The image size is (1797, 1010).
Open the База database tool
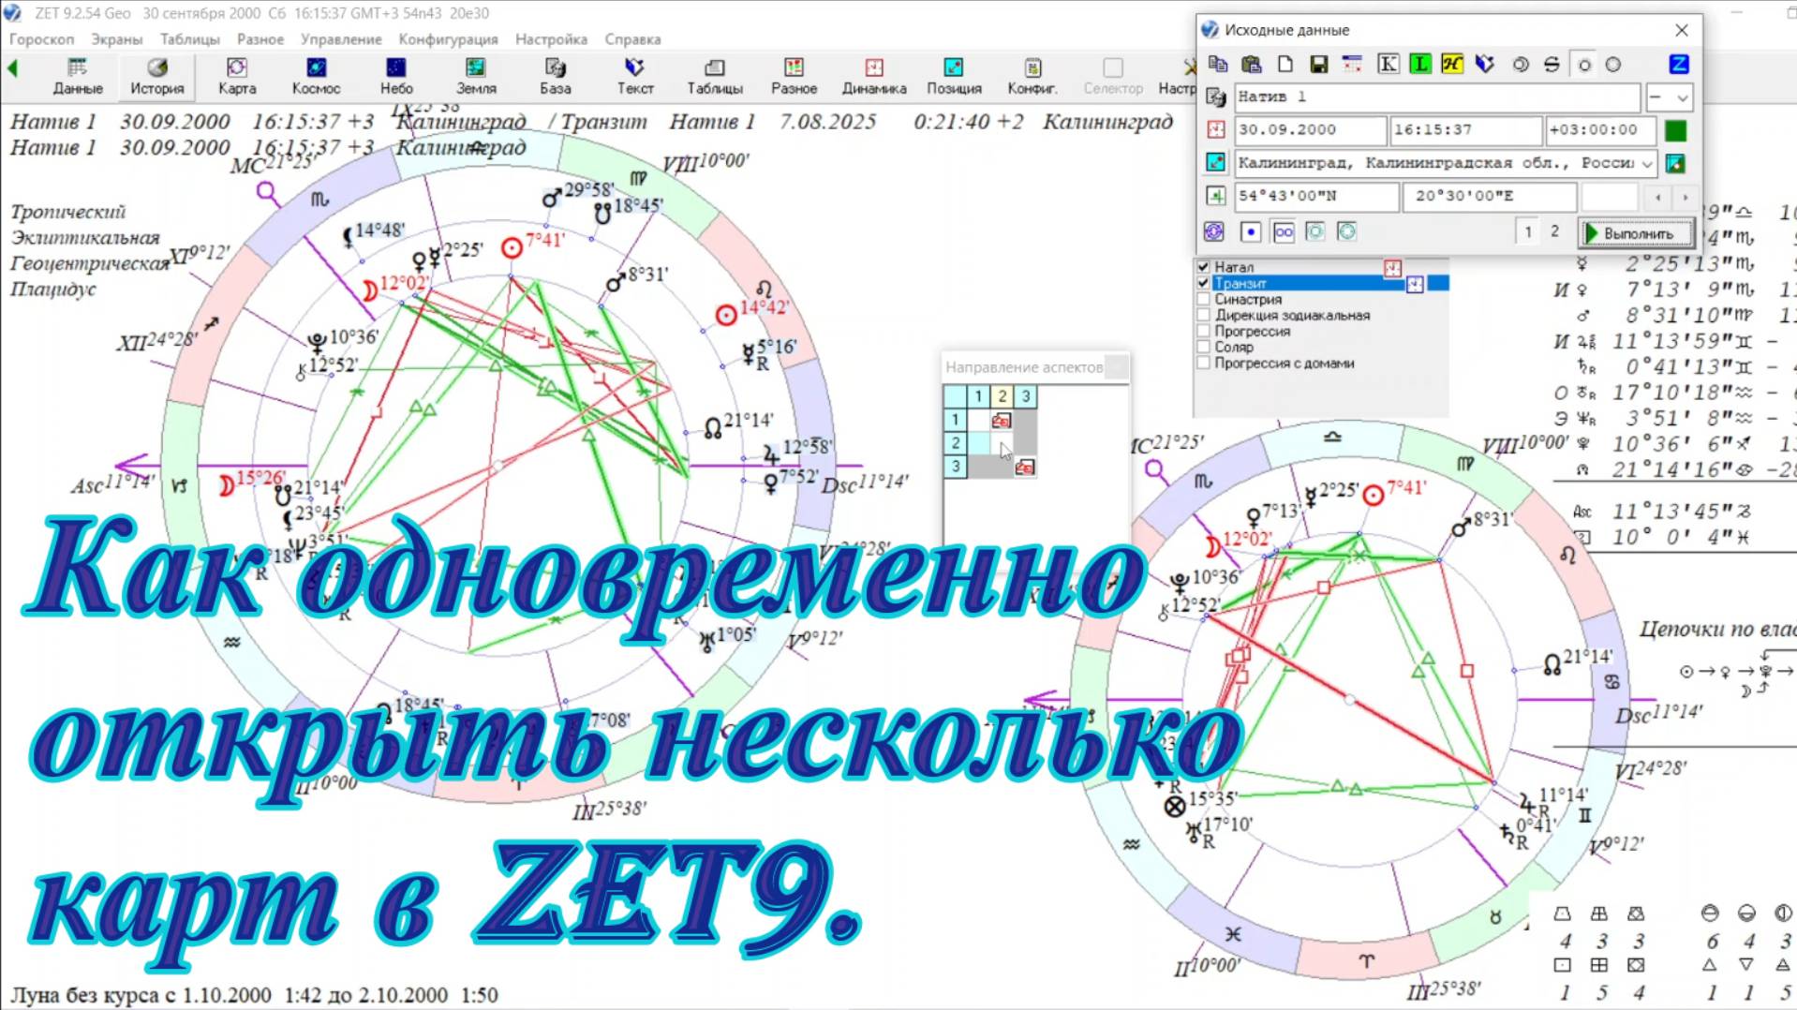point(555,75)
